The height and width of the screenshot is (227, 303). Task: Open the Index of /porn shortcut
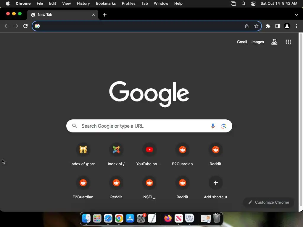tap(83, 155)
